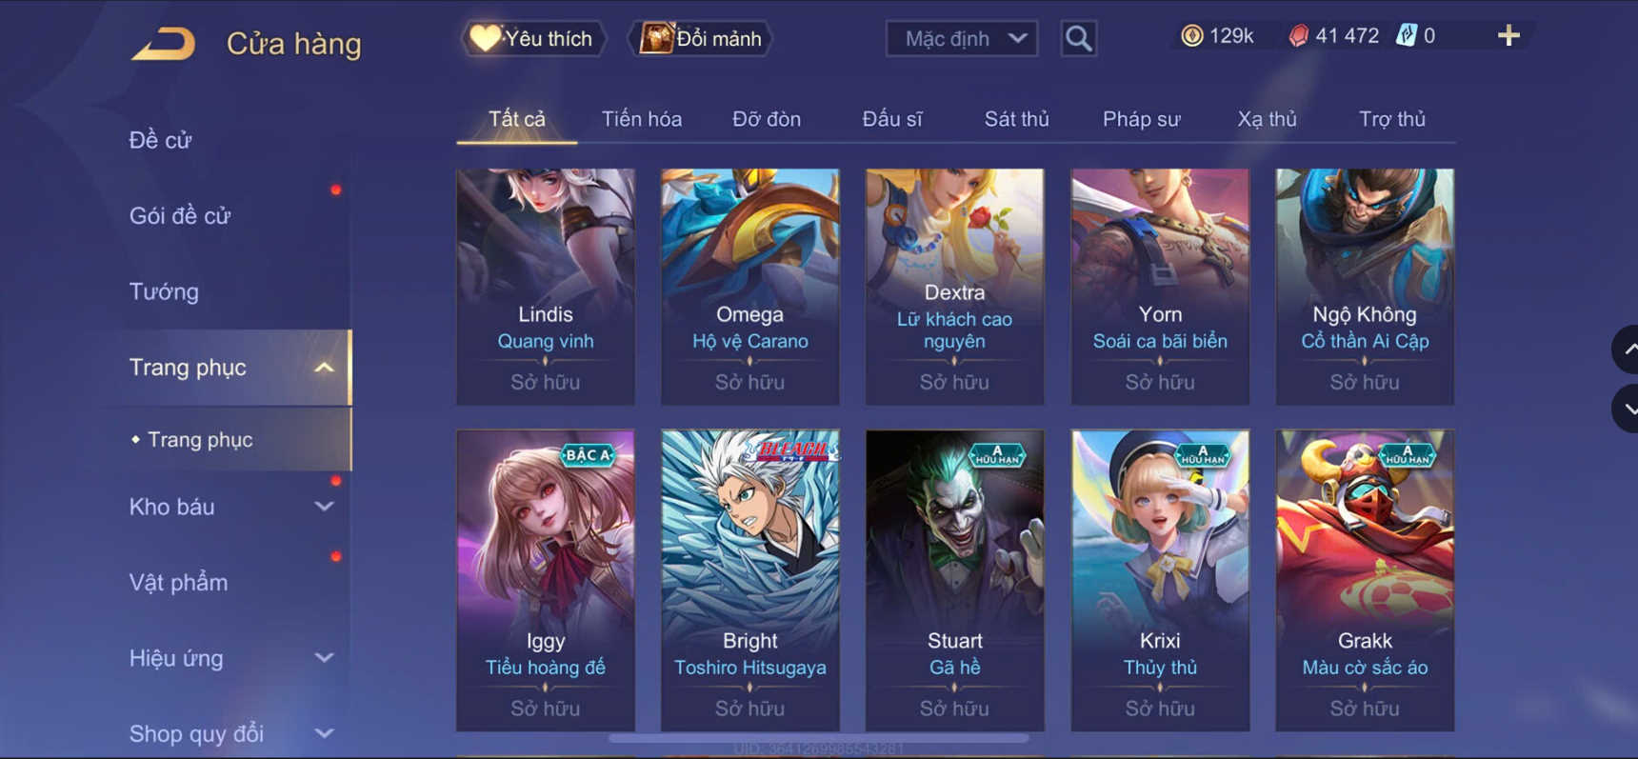This screenshot has height=759, width=1638.
Task: Jump down with the side arrow button
Action: point(1626,409)
